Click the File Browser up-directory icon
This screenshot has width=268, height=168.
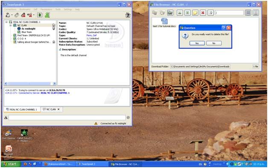[x=155, y=13]
